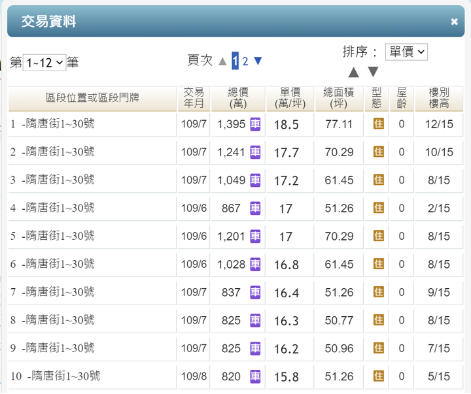
Task: Select page 1 in 頁次 pagination
Action: pyautogui.click(x=235, y=61)
